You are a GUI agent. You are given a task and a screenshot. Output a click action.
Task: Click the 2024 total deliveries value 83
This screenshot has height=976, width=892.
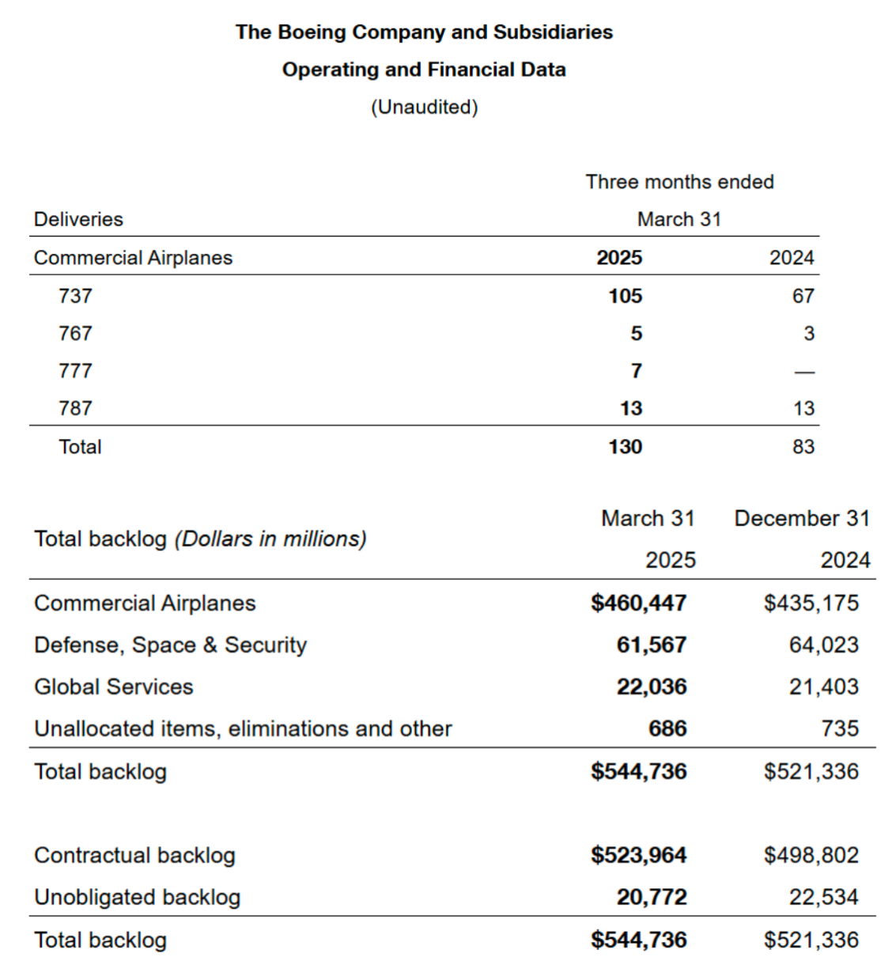803,447
